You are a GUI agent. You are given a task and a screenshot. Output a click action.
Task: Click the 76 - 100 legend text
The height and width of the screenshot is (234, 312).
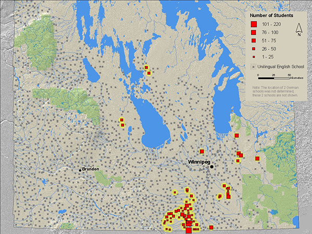(269, 32)
